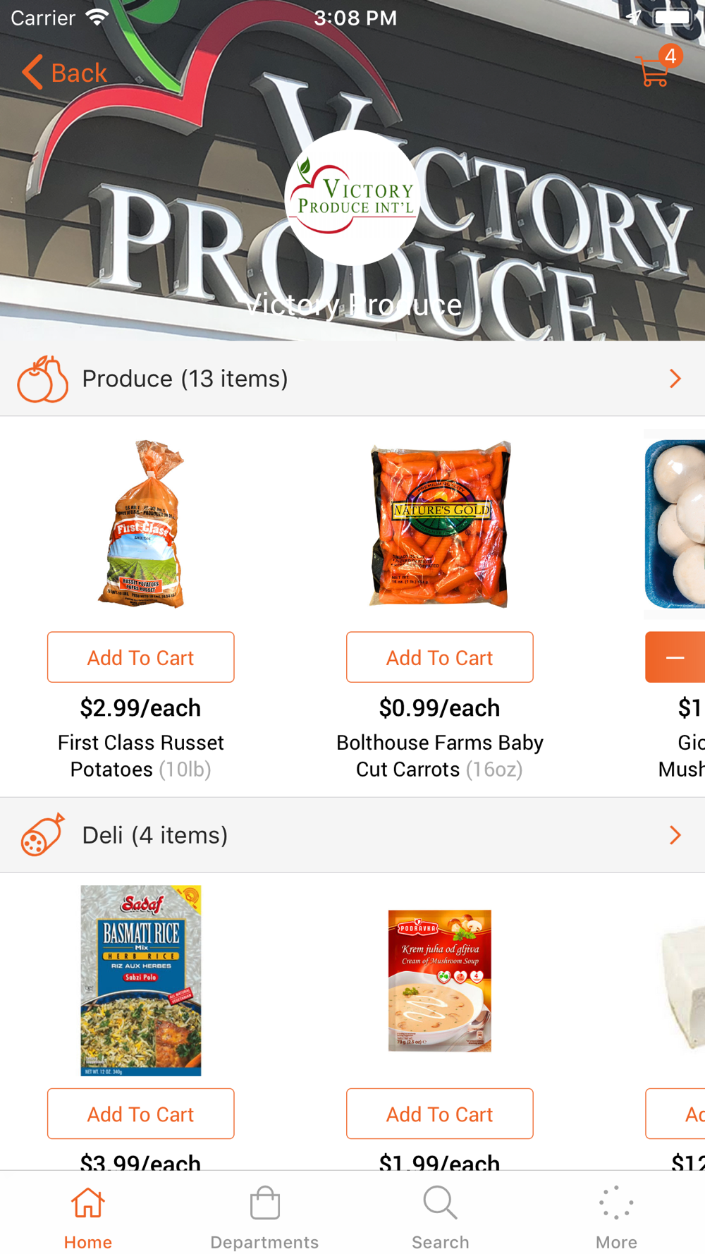Image resolution: width=705 pixels, height=1254 pixels.
Task: Add Baby Cut Carrots to cart
Action: [x=440, y=657]
